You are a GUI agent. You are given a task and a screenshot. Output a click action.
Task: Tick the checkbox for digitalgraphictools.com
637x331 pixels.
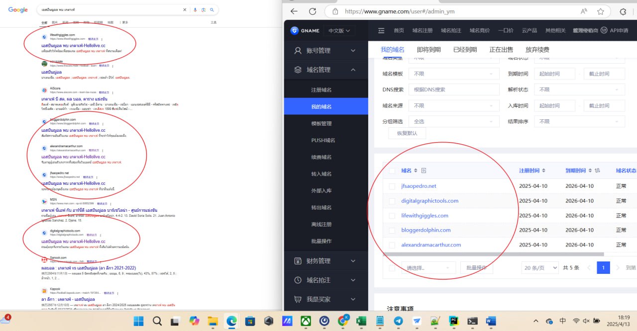(392, 201)
